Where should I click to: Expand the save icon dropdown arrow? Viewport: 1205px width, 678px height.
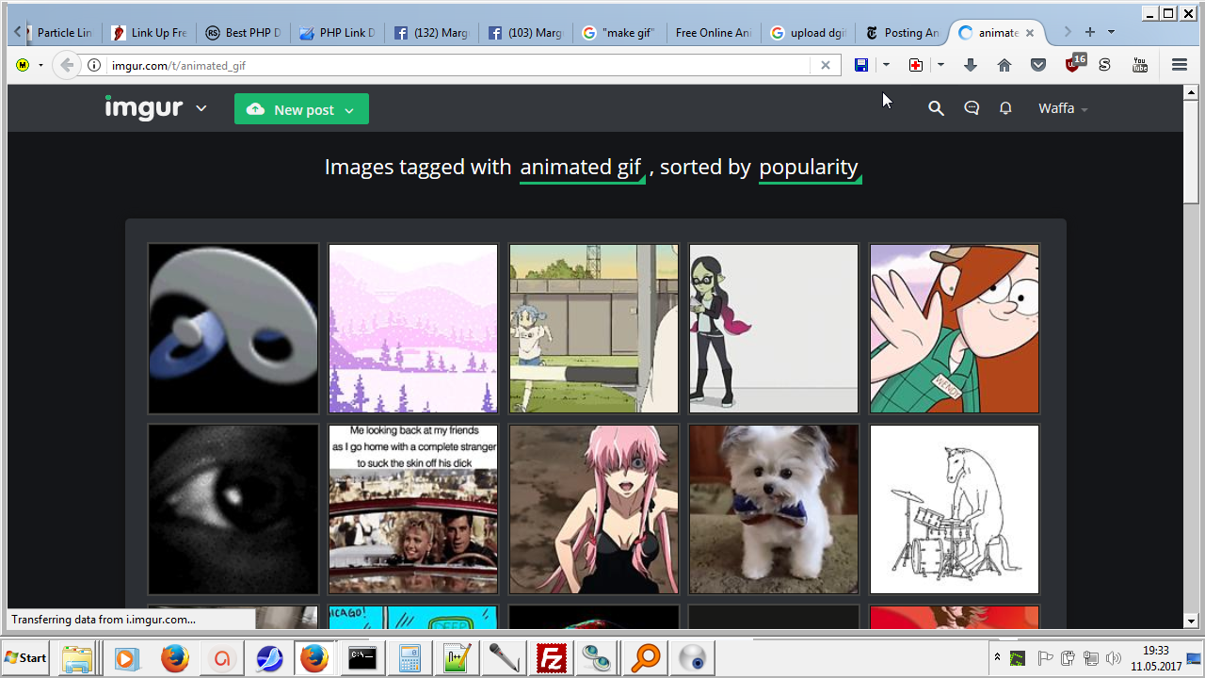(886, 65)
